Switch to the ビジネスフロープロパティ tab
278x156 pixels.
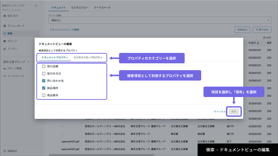[x=88, y=57]
